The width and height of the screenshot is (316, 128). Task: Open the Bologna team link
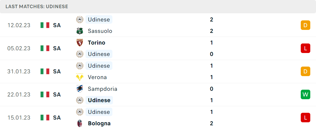pos(99,123)
